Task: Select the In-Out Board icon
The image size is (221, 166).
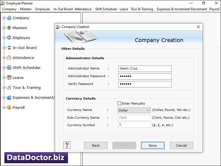Action: click(9, 48)
